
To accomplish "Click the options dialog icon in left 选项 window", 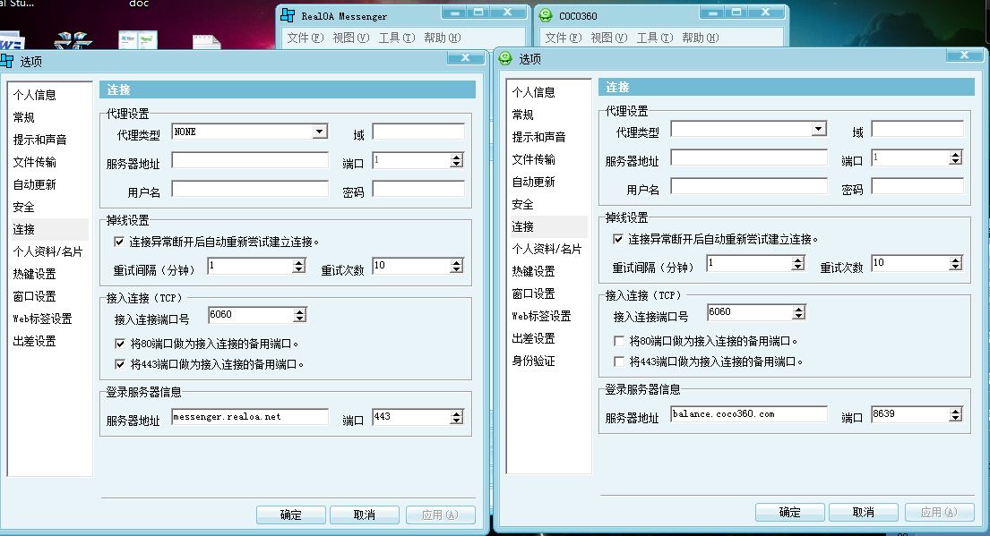I will click(x=7, y=61).
